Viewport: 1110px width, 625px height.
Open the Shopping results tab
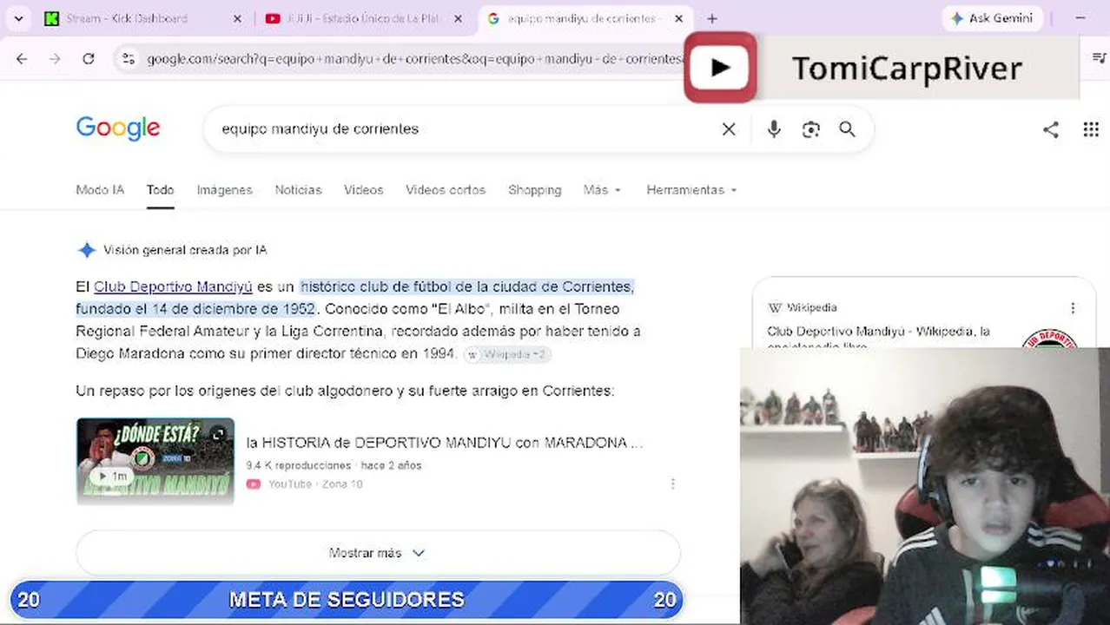pos(534,189)
